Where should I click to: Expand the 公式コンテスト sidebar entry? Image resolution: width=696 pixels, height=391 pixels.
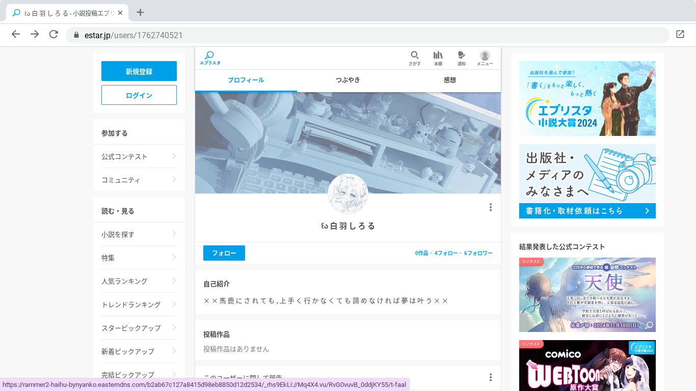[x=139, y=156]
